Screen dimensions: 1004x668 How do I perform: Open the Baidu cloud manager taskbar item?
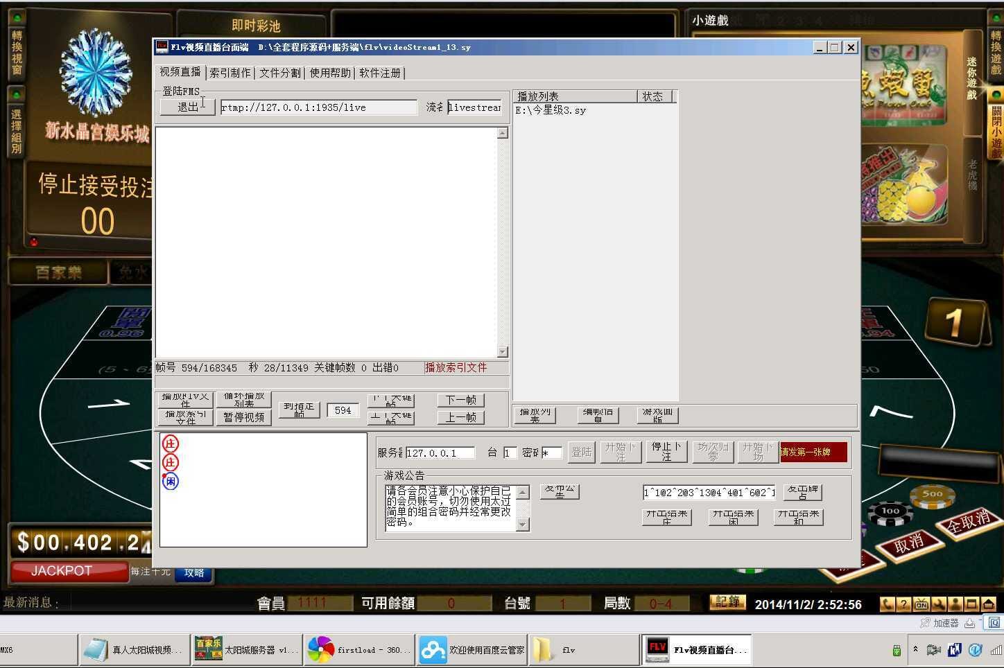pos(474,650)
